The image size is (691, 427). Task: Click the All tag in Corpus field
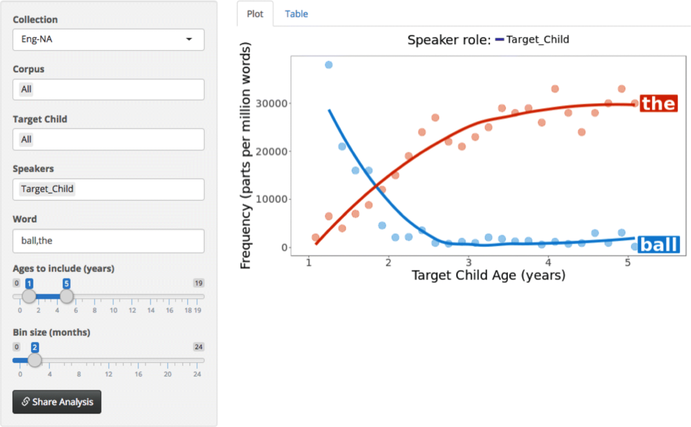click(26, 90)
